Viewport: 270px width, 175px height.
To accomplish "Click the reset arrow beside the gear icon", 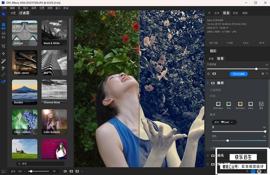I will coord(267,74).
